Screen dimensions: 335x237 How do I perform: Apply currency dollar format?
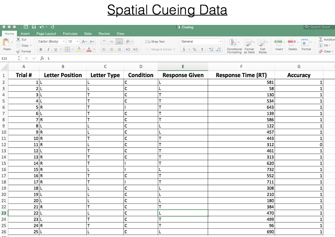184,49
